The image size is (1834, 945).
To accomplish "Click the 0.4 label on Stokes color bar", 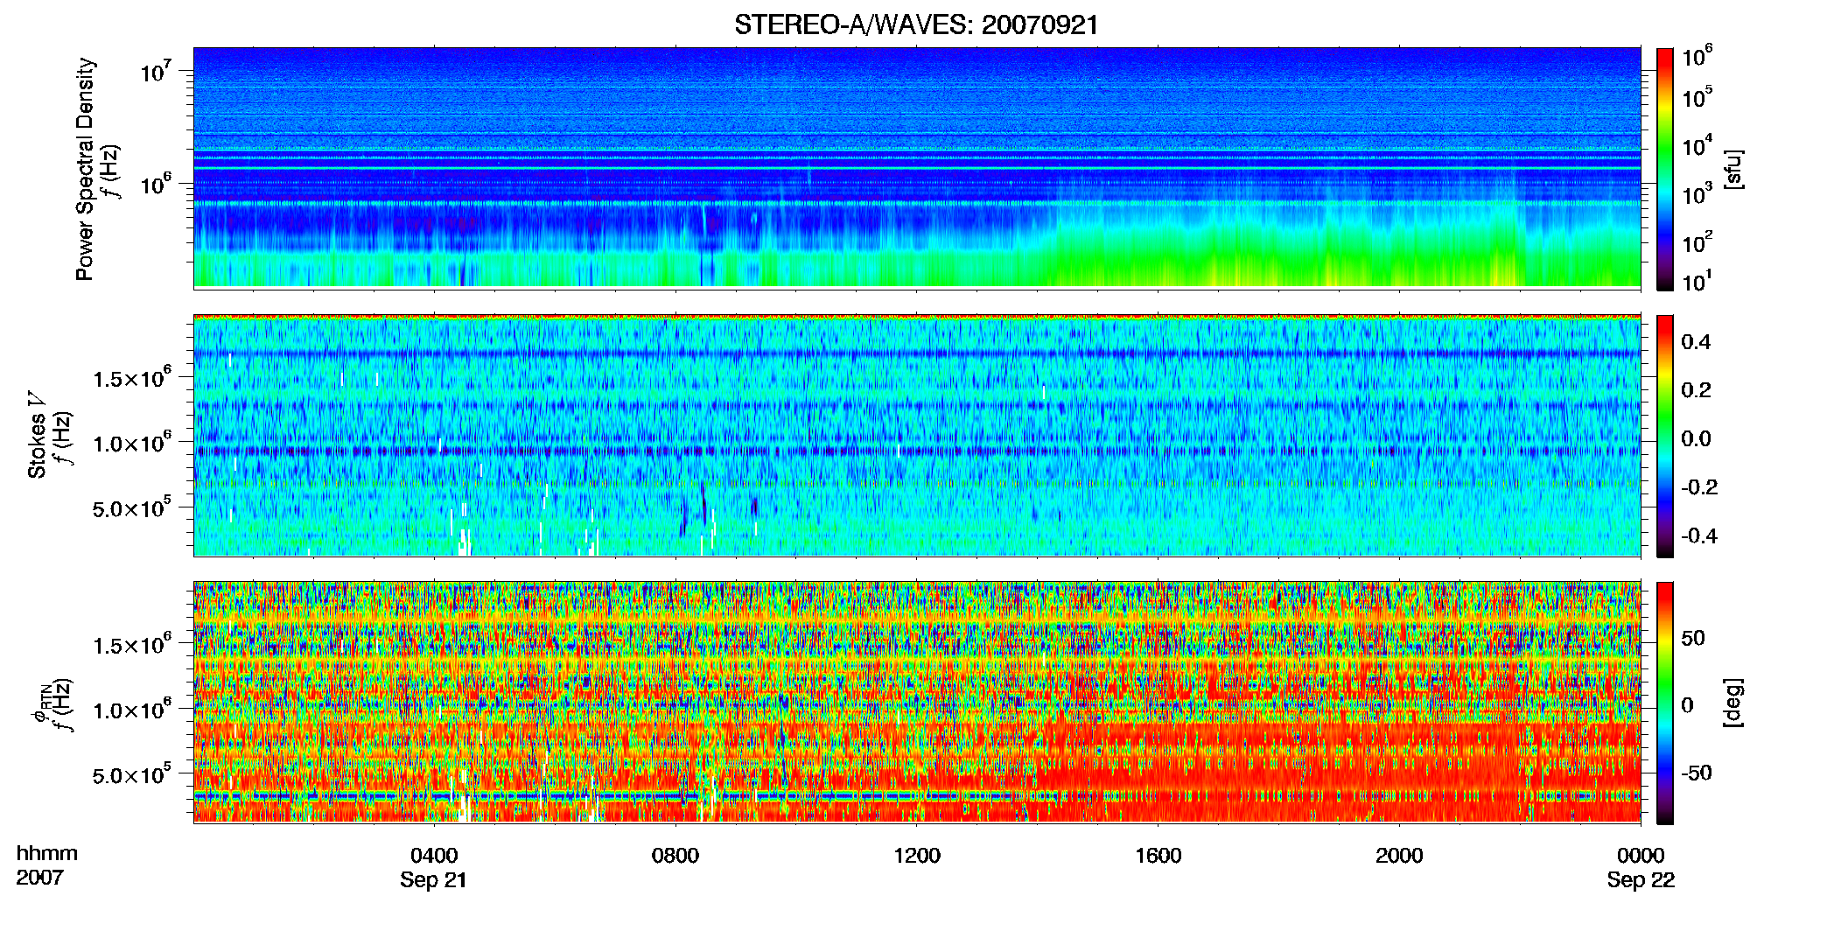I will [x=1697, y=342].
